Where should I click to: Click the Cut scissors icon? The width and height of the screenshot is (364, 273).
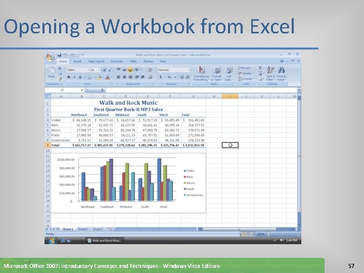60,68
